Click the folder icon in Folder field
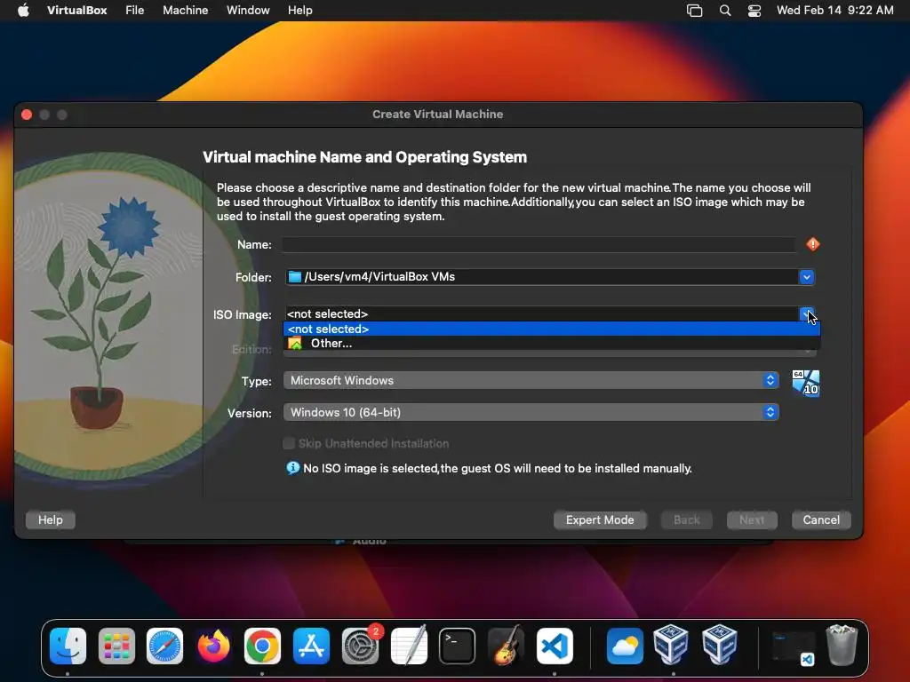The image size is (910, 682). [x=295, y=277]
